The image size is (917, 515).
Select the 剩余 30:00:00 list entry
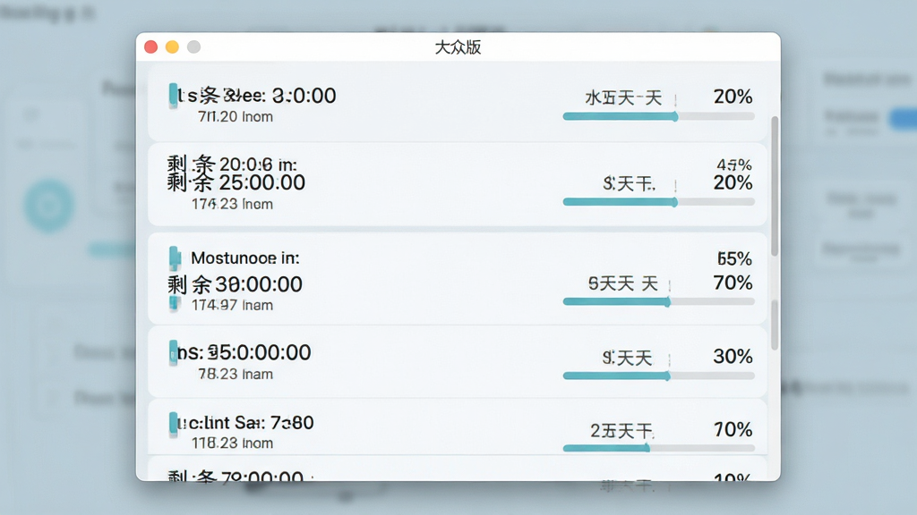[458, 279]
